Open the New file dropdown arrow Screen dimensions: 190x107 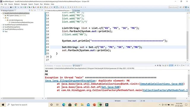(x=4, y=7)
